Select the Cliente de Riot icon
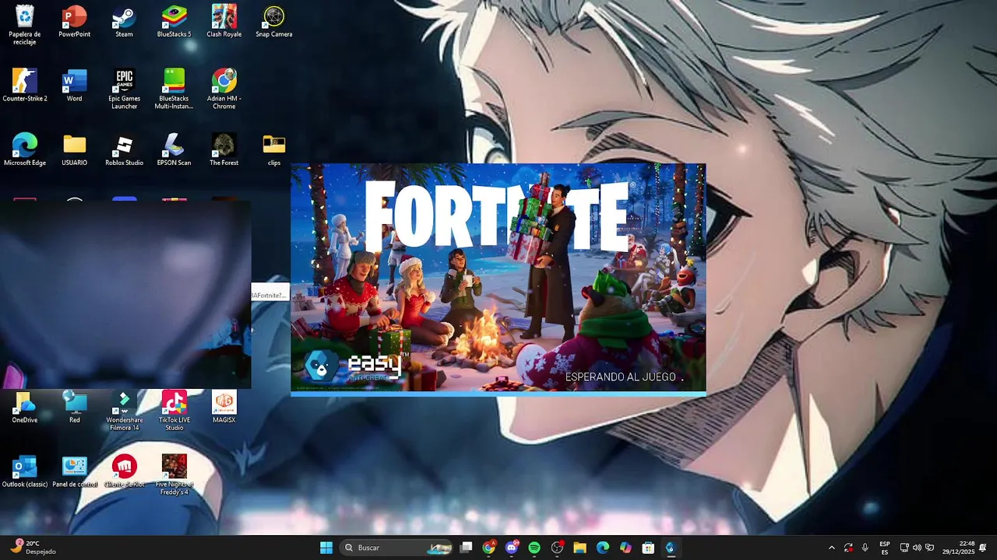997x560 pixels. pos(124,471)
